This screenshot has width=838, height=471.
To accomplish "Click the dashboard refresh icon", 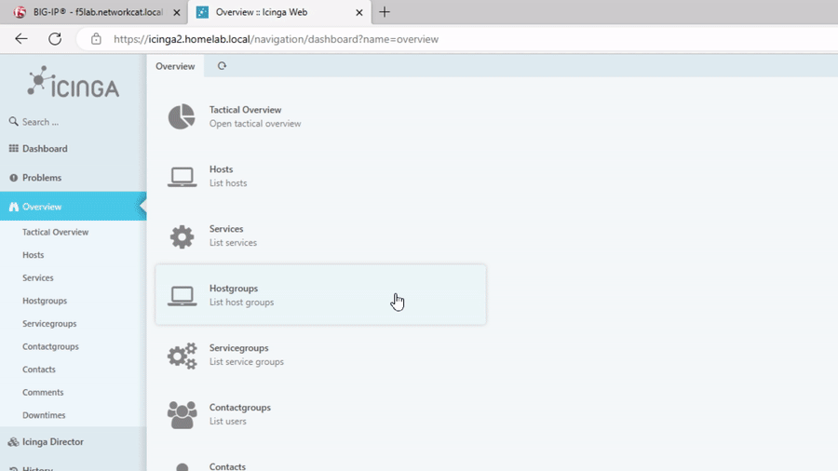I will [x=222, y=66].
